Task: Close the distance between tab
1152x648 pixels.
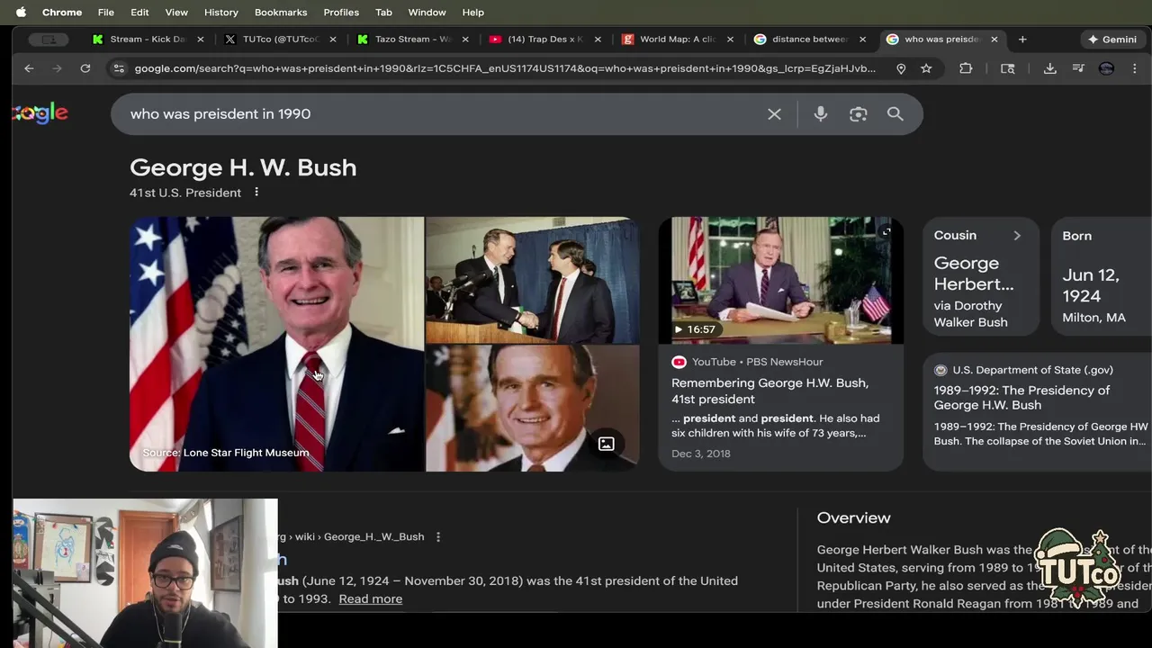Action: tap(862, 40)
